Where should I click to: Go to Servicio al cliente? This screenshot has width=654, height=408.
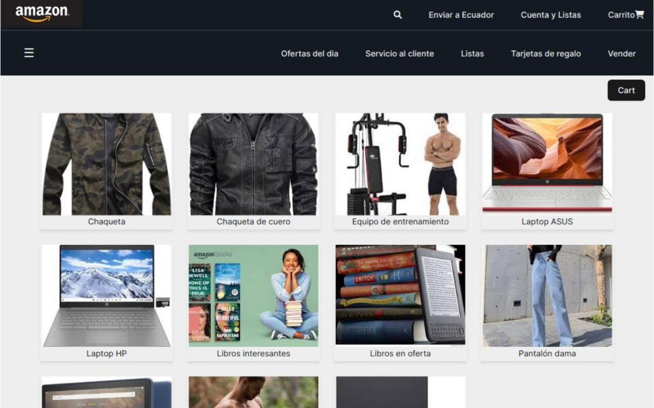point(399,53)
